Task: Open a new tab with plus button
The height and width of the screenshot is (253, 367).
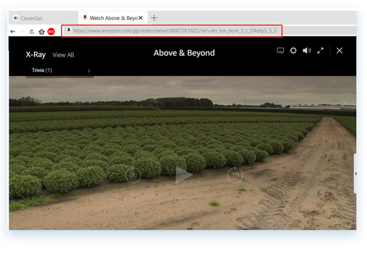Action: click(x=154, y=18)
